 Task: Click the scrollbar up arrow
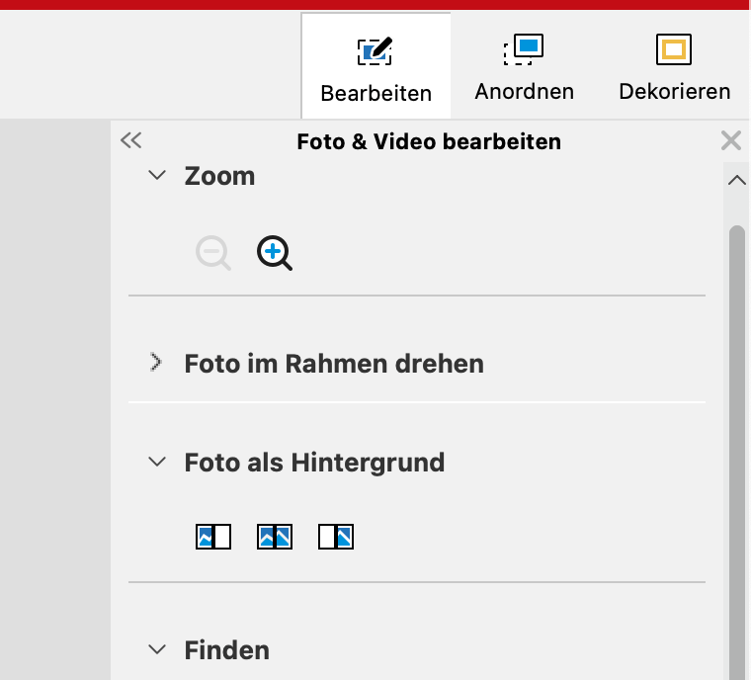pyautogui.click(x=736, y=180)
